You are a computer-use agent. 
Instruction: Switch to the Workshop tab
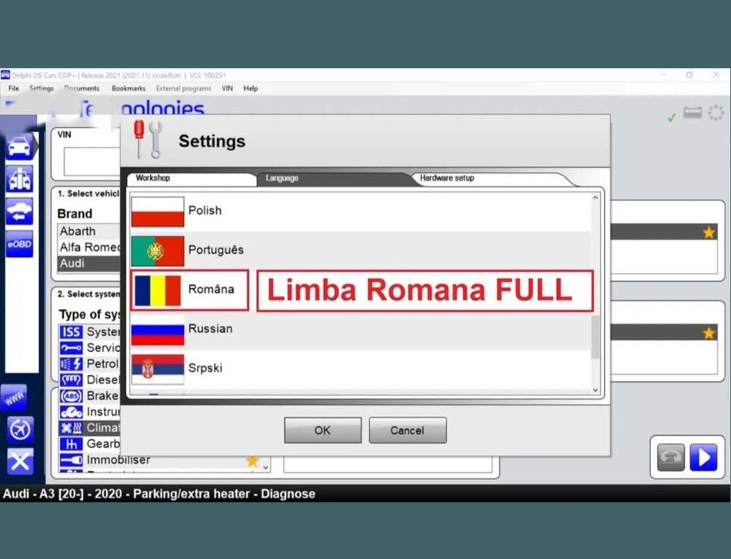[x=192, y=179]
